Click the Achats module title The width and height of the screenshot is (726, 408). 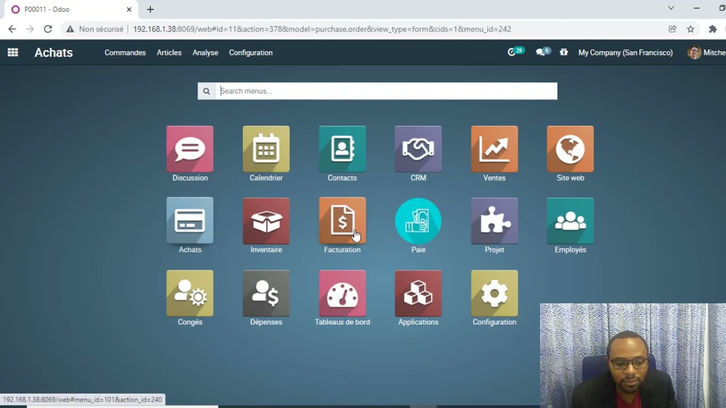click(x=53, y=53)
